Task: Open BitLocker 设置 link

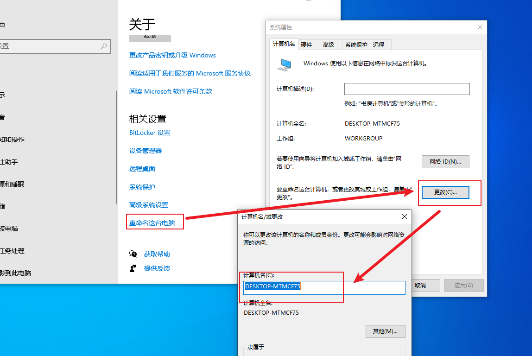Action: 150,133
